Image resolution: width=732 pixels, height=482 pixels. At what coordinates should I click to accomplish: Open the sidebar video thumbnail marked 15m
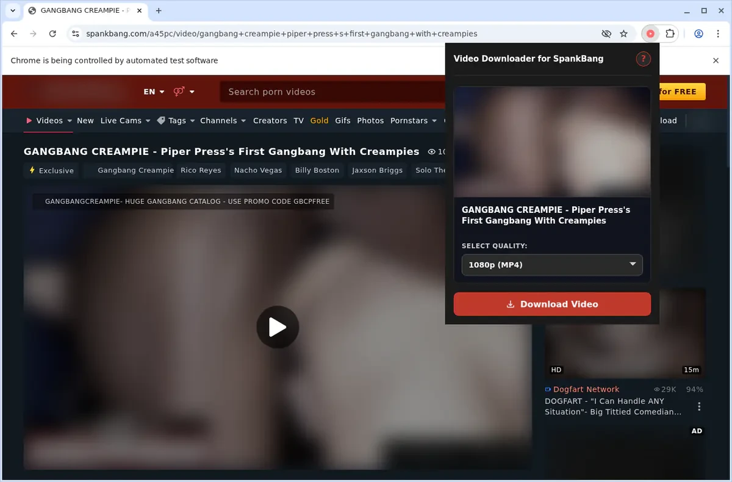625,333
